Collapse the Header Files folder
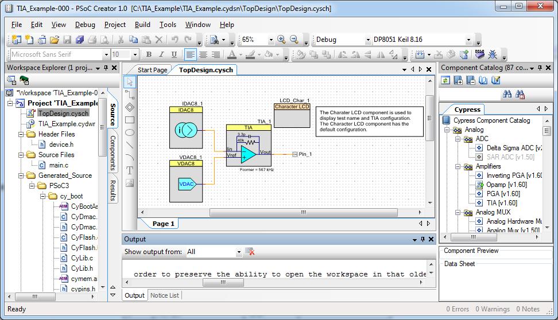This screenshot has height=320, width=558. [x=21, y=134]
